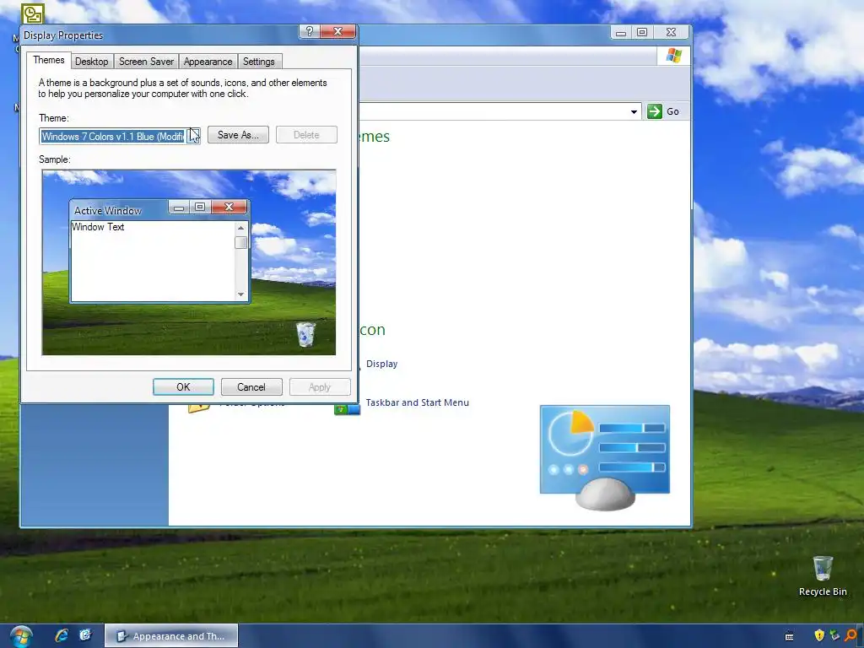Image resolution: width=864 pixels, height=648 pixels.
Task: Click the Appearance and Themes monitor illustration
Action: [605, 457]
